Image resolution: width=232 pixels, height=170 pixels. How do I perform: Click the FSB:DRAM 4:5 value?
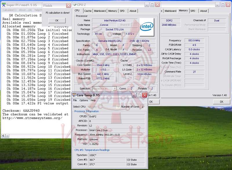tap(194, 45)
